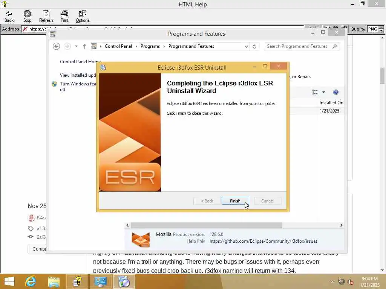
Task: Click the horizontal scrollbar left arrow
Action: pos(127,225)
